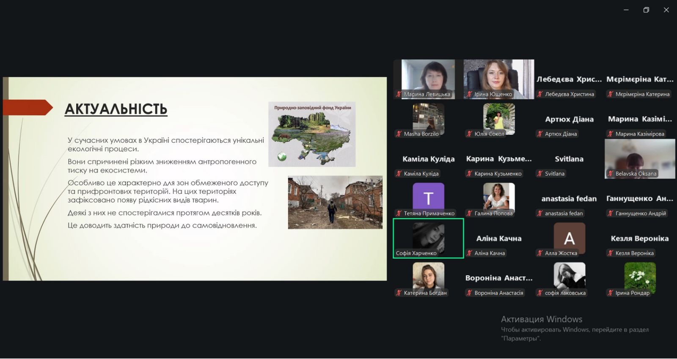
Task: Click Галина Попова's profile picture tile
Action: pyautogui.click(x=499, y=197)
